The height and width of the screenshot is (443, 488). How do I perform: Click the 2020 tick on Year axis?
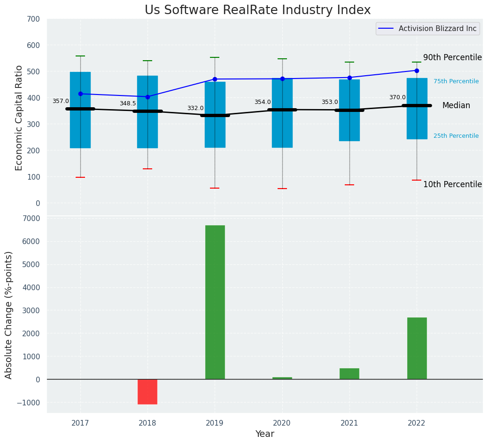[282, 423]
